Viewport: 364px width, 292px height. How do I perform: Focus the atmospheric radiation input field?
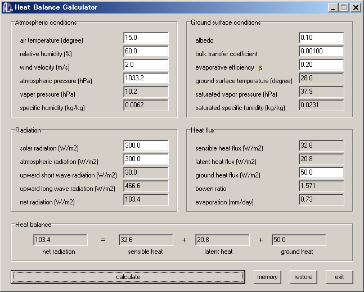coord(146,159)
